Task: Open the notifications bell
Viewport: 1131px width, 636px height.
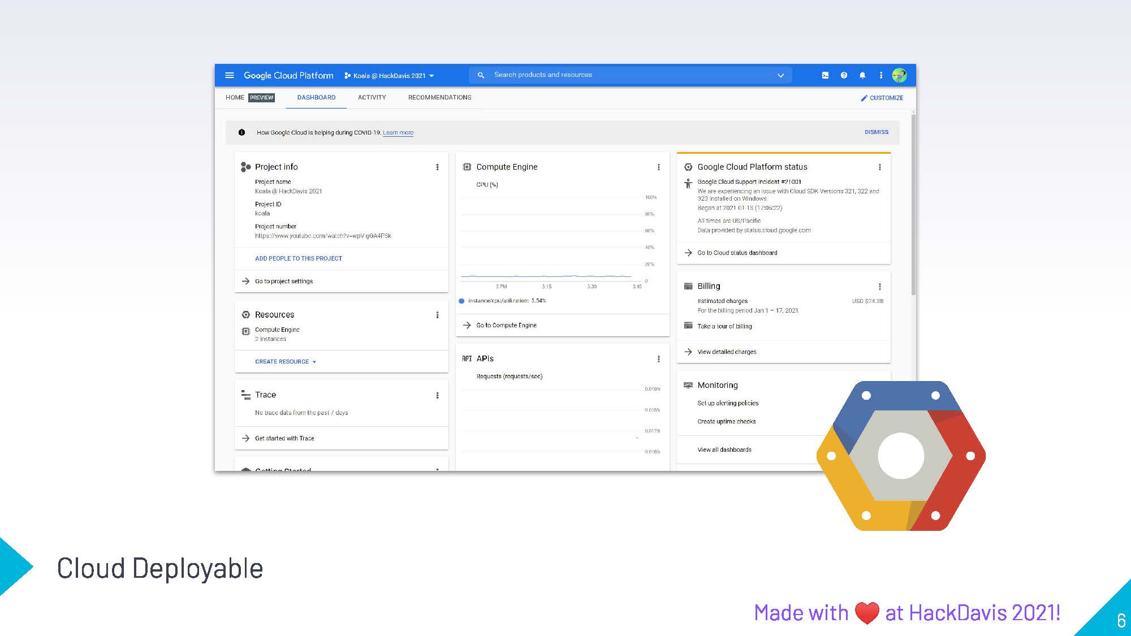Action: tap(862, 75)
